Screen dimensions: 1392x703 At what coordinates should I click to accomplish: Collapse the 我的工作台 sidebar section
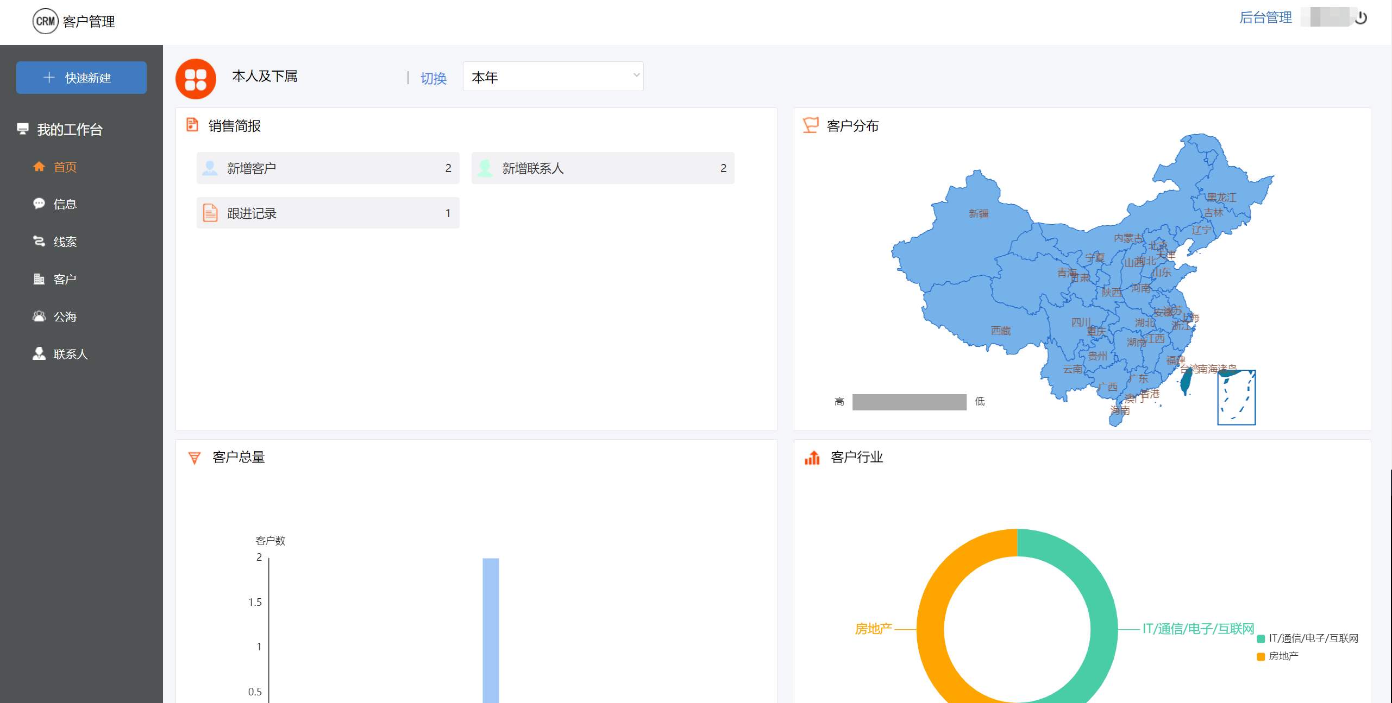click(70, 130)
